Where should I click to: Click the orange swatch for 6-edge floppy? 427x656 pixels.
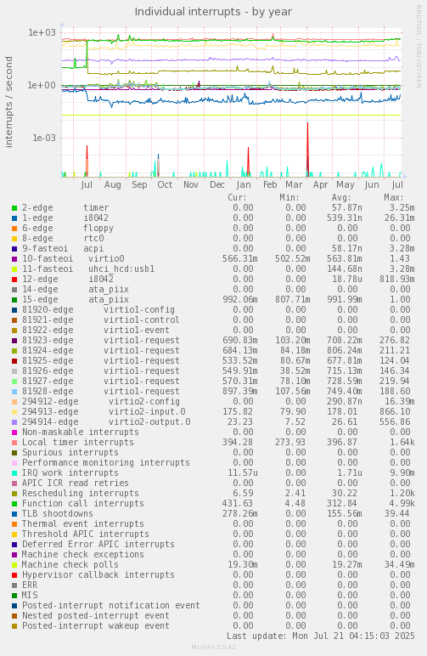14,229
